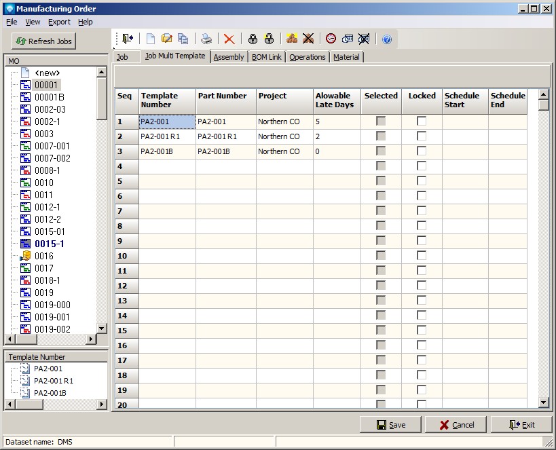Open help with the blue question icon
The width and height of the screenshot is (556, 450).
click(387, 39)
